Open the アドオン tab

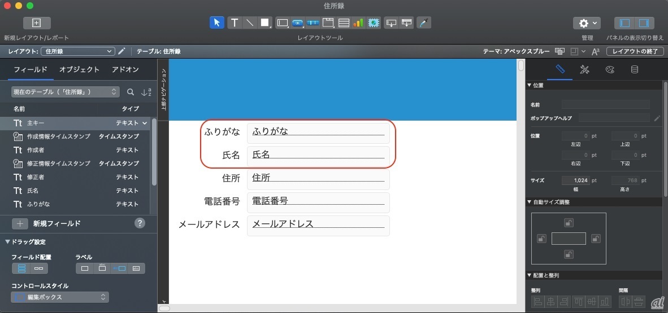(125, 69)
